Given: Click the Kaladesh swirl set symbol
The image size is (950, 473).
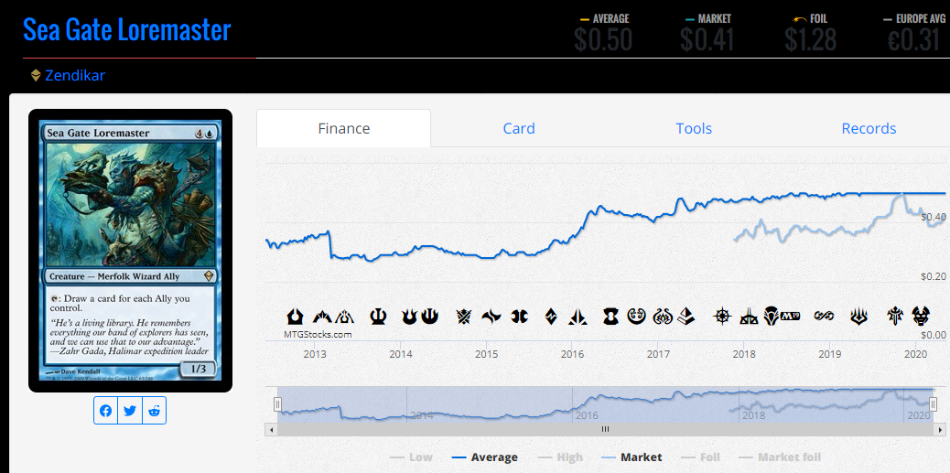Looking at the screenshot, I should pyautogui.click(x=635, y=317).
